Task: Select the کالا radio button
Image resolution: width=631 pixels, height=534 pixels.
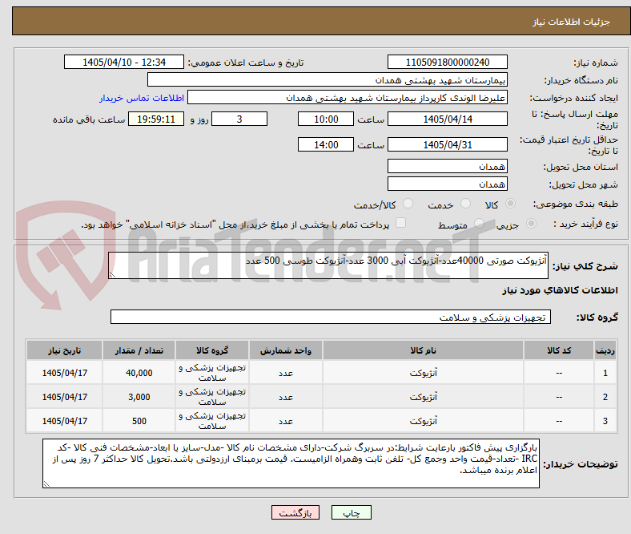Action: (x=510, y=204)
